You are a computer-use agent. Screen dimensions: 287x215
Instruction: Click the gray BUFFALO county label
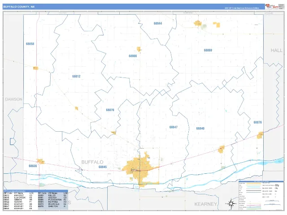[x=92, y=162]
